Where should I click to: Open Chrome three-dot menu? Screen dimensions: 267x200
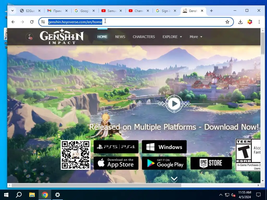259,22
